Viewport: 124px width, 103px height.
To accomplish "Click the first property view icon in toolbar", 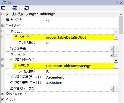I will [3, 8].
